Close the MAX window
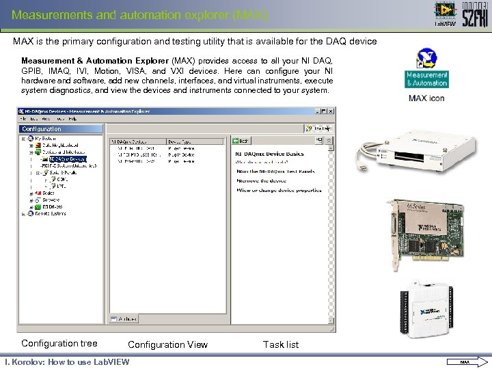 [331, 111]
